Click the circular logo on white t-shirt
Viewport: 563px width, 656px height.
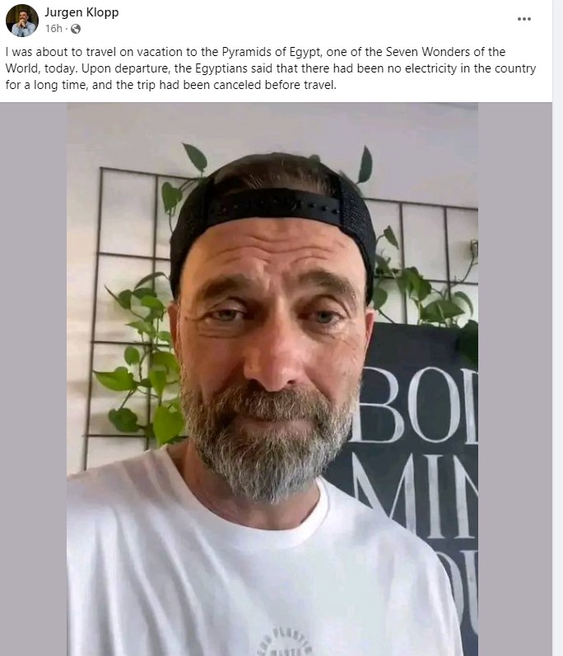point(285,642)
